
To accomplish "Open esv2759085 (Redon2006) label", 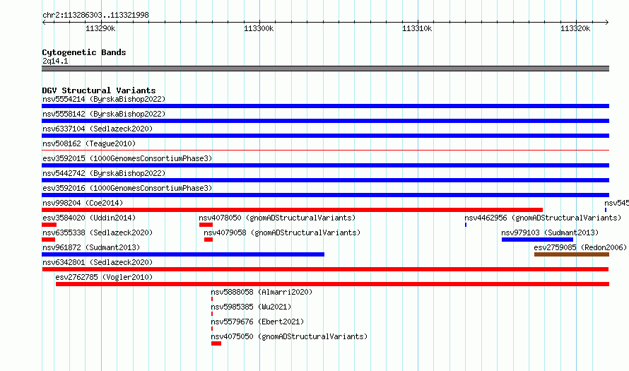I will pos(580,247).
